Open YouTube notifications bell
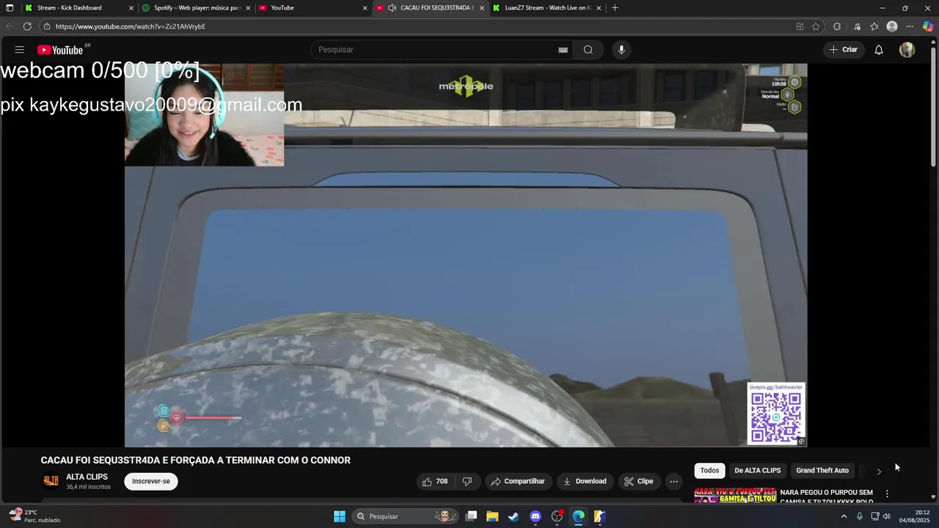 tap(879, 50)
